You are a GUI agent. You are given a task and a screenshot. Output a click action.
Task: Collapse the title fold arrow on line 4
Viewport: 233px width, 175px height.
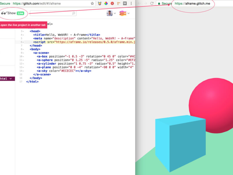tap(23, 35)
